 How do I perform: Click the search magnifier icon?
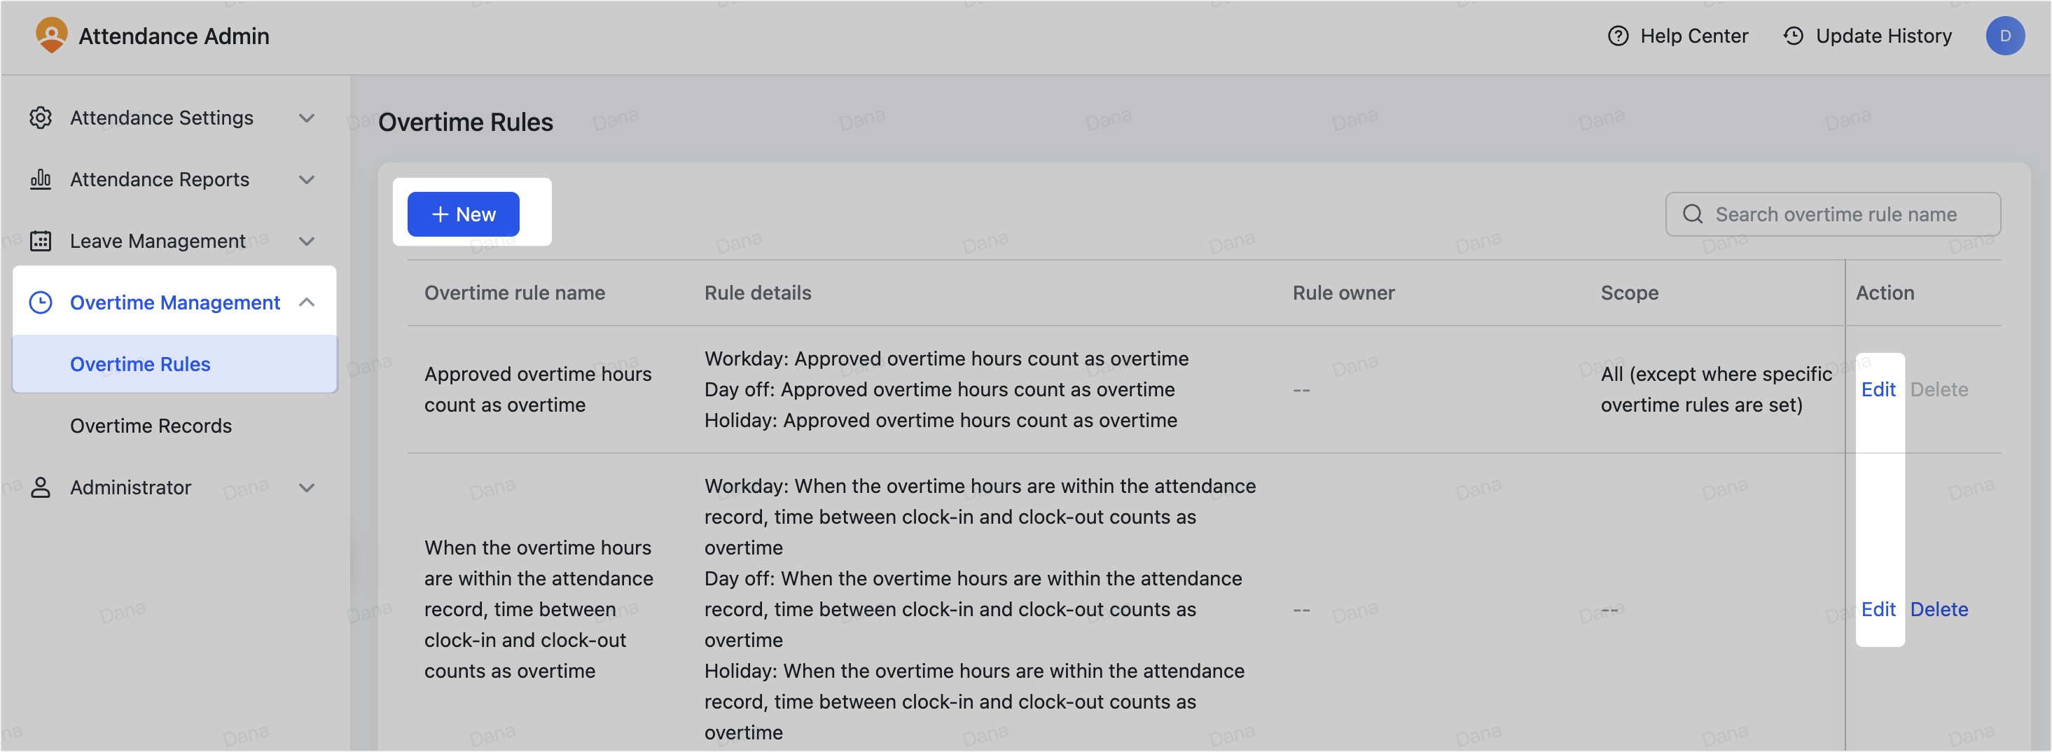(x=1693, y=214)
